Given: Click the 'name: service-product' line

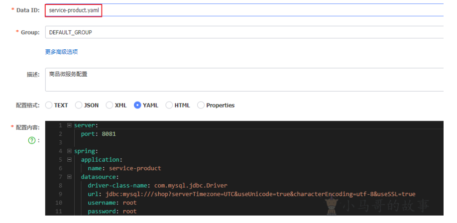Looking at the screenshot, I should [x=124, y=168].
